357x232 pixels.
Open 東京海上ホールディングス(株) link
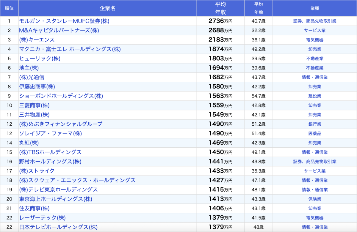pos(56,199)
